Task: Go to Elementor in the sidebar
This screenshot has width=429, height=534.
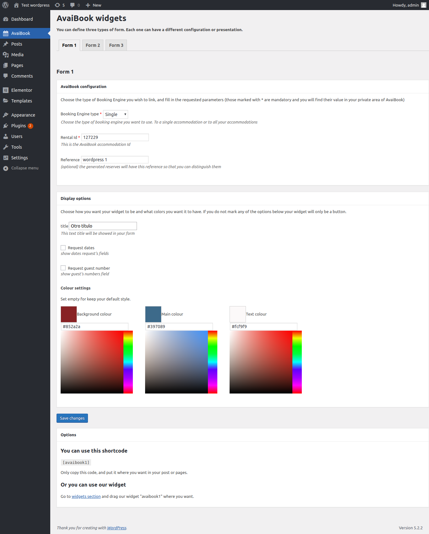Action: pos(22,90)
